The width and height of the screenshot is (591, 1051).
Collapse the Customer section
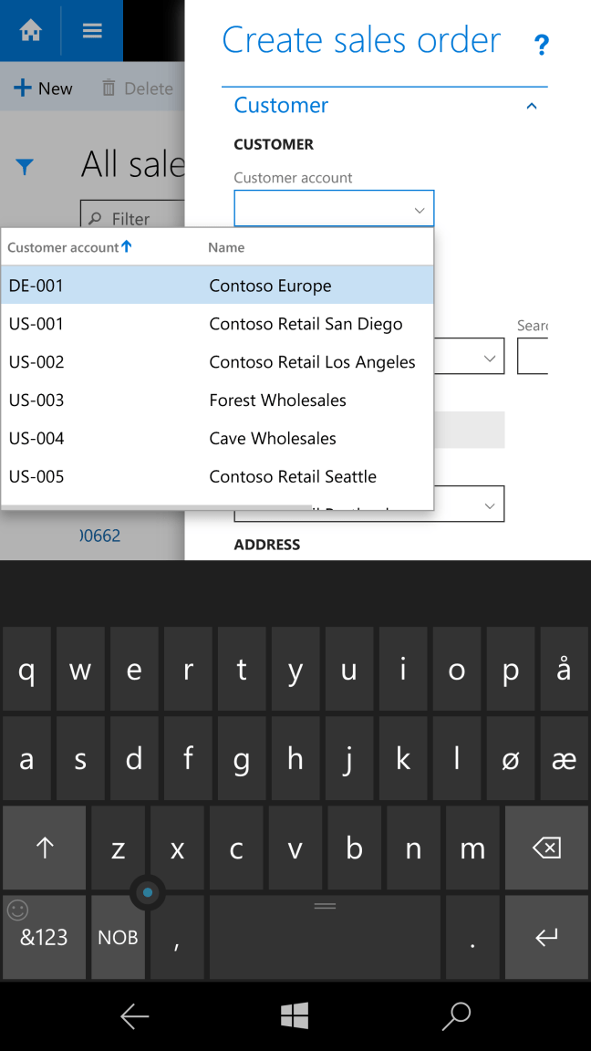coord(531,106)
